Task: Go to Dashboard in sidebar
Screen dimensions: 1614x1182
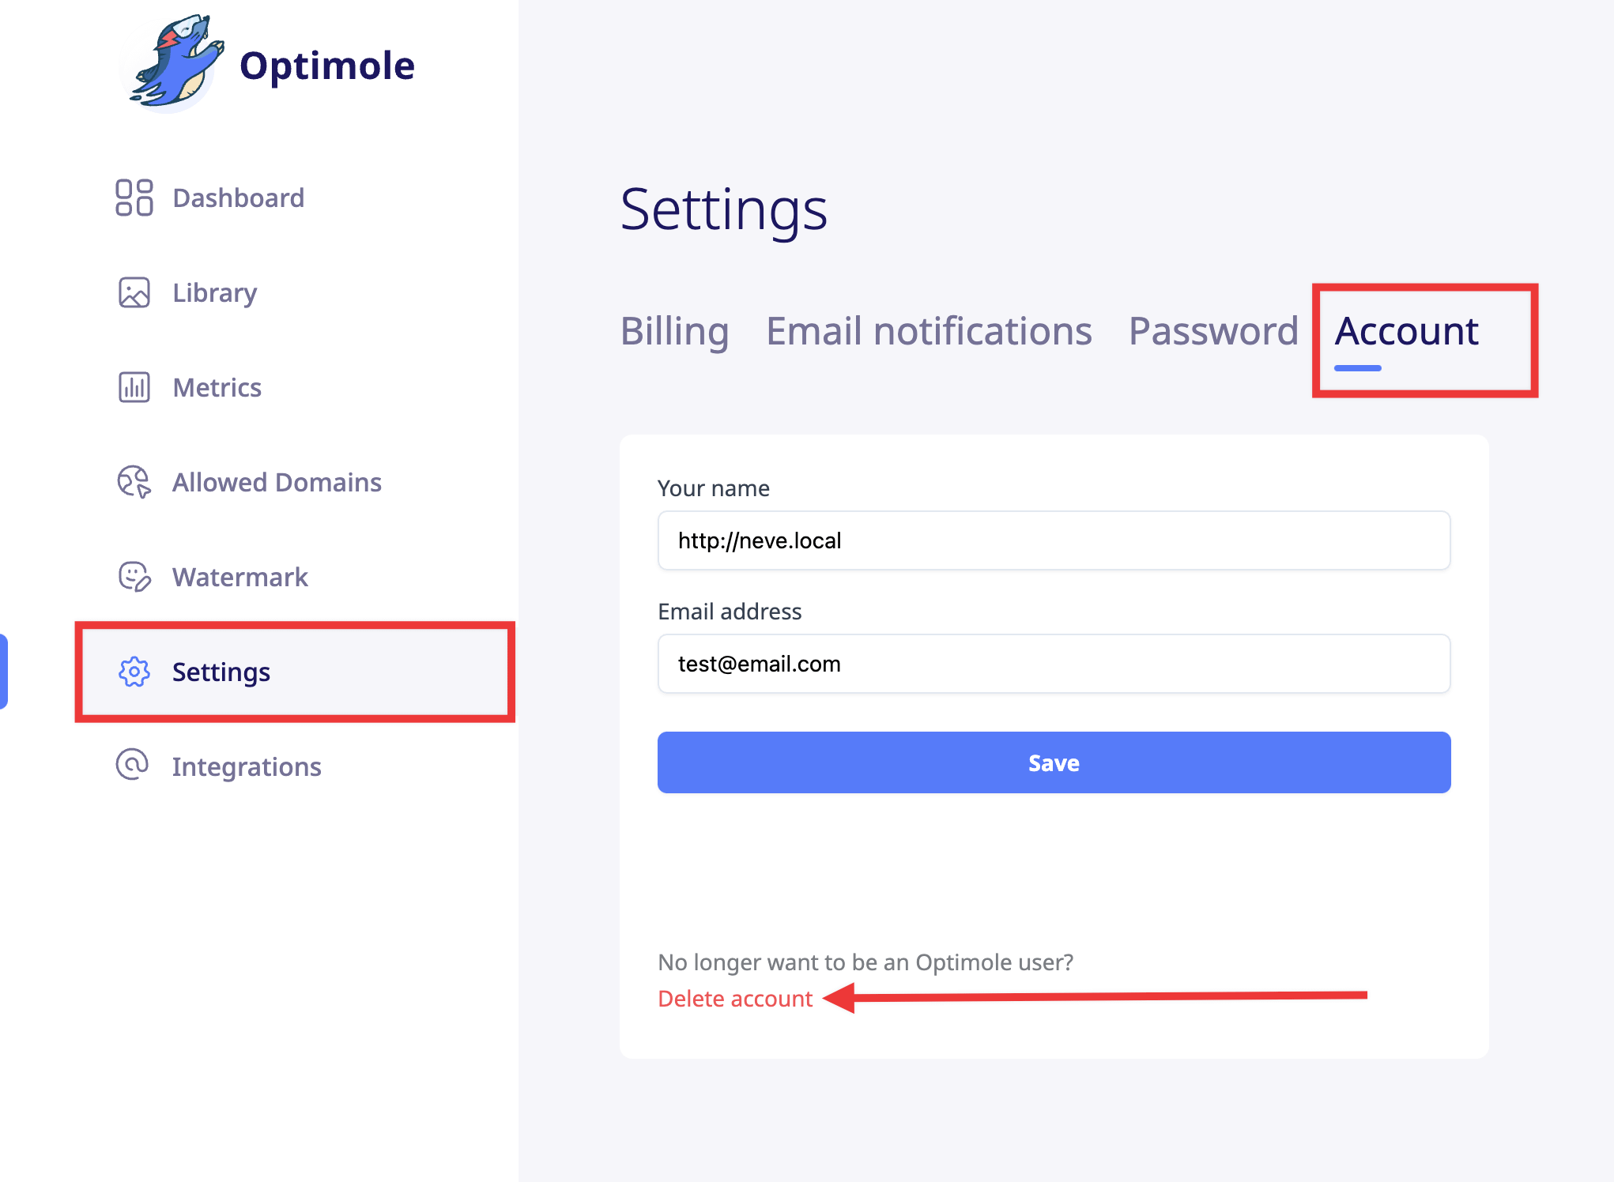Action: [238, 198]
